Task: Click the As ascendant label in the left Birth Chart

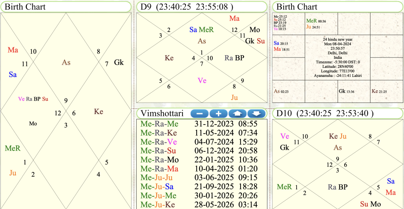Action: point(66,62)
